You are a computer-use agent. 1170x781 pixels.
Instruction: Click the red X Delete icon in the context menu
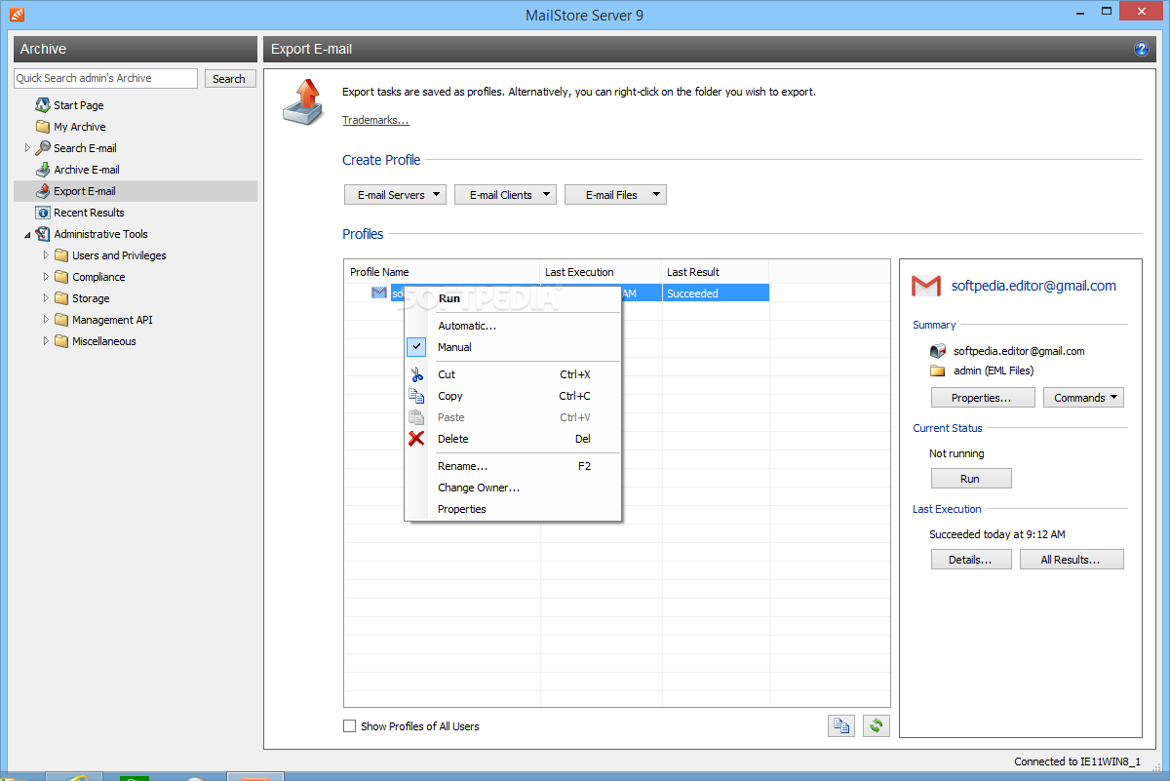click(x=416, y=439)
